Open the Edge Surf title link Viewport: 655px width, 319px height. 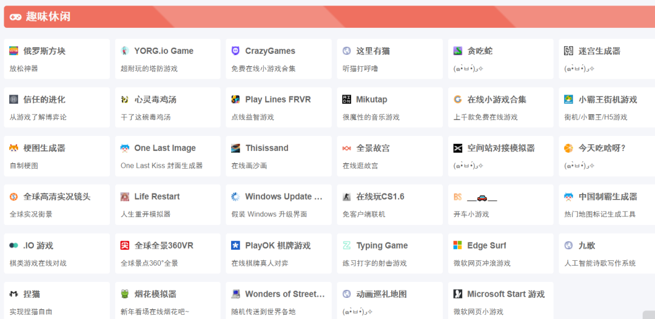486,246
